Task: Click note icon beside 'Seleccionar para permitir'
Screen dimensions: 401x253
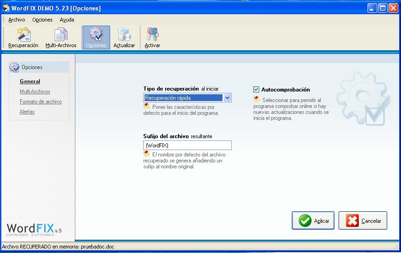Action: pyautogui.click(x=256, y=99)
